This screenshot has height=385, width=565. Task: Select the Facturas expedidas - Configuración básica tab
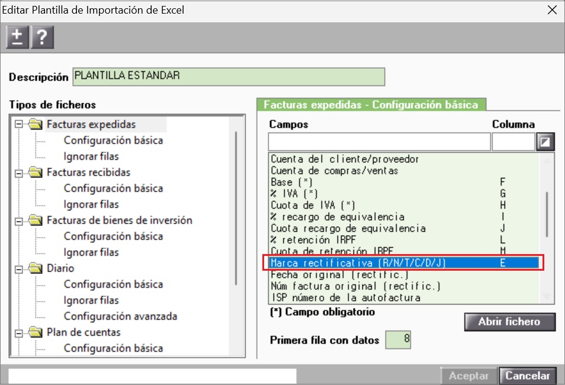tap(371, 104)
